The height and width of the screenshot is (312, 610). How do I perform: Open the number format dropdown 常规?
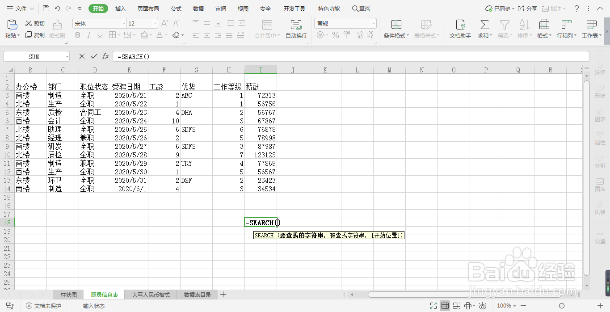(374, 24)
